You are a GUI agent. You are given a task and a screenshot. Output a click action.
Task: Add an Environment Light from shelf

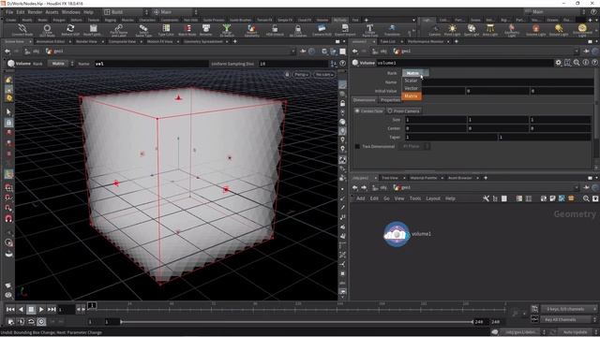582,30
